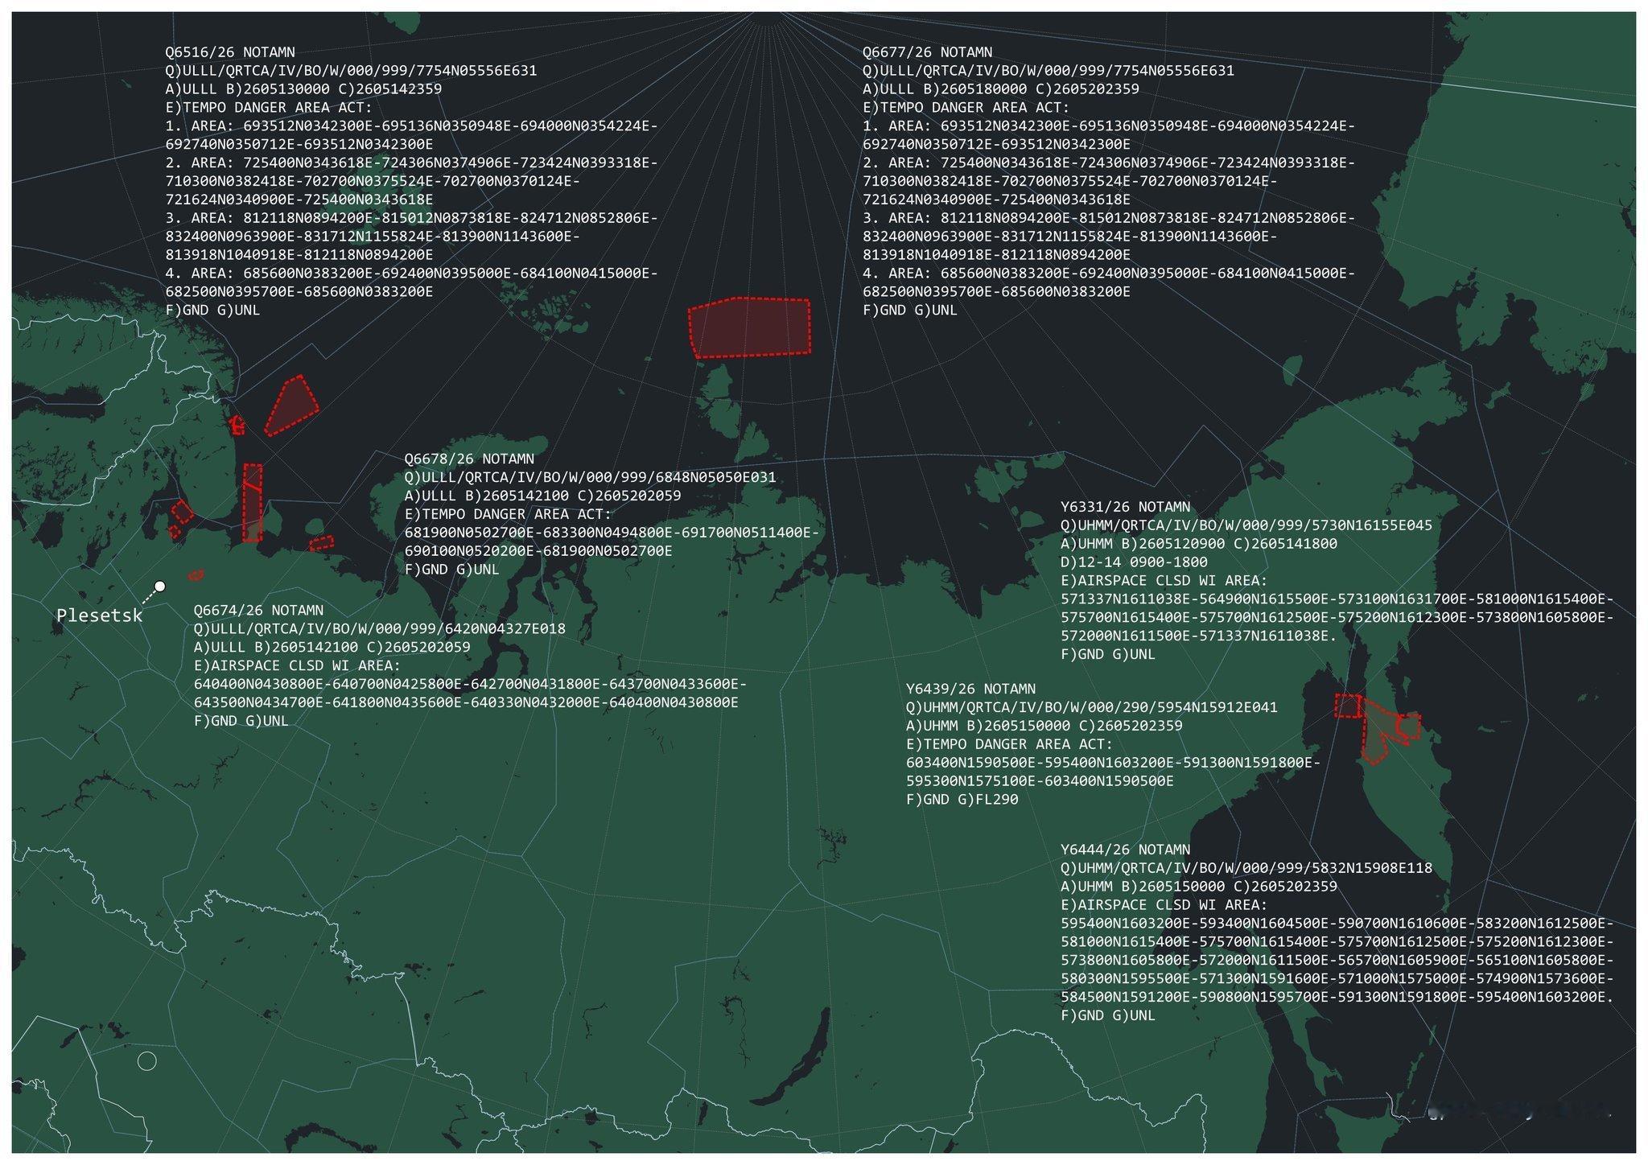Click Q-line ending '5832N15908E118'
Screen dimensions: 1648x1165
(1246, 868)
